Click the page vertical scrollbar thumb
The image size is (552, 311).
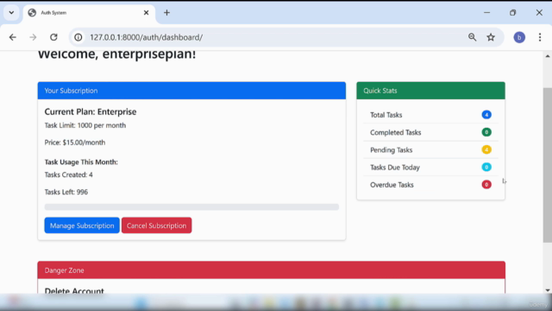(548, 165)
